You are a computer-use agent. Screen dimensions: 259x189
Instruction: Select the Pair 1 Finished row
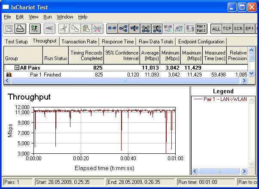pyautogui.click(x=125, y=75)
